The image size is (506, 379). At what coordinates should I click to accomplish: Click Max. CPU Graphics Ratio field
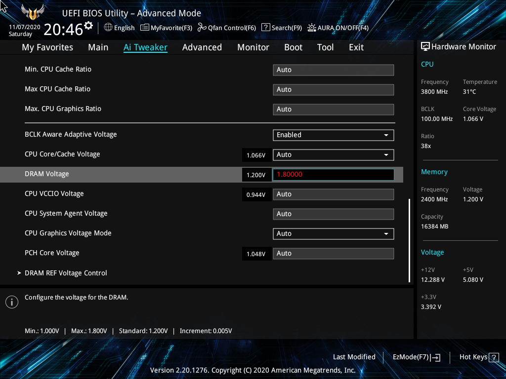(334, 109)
